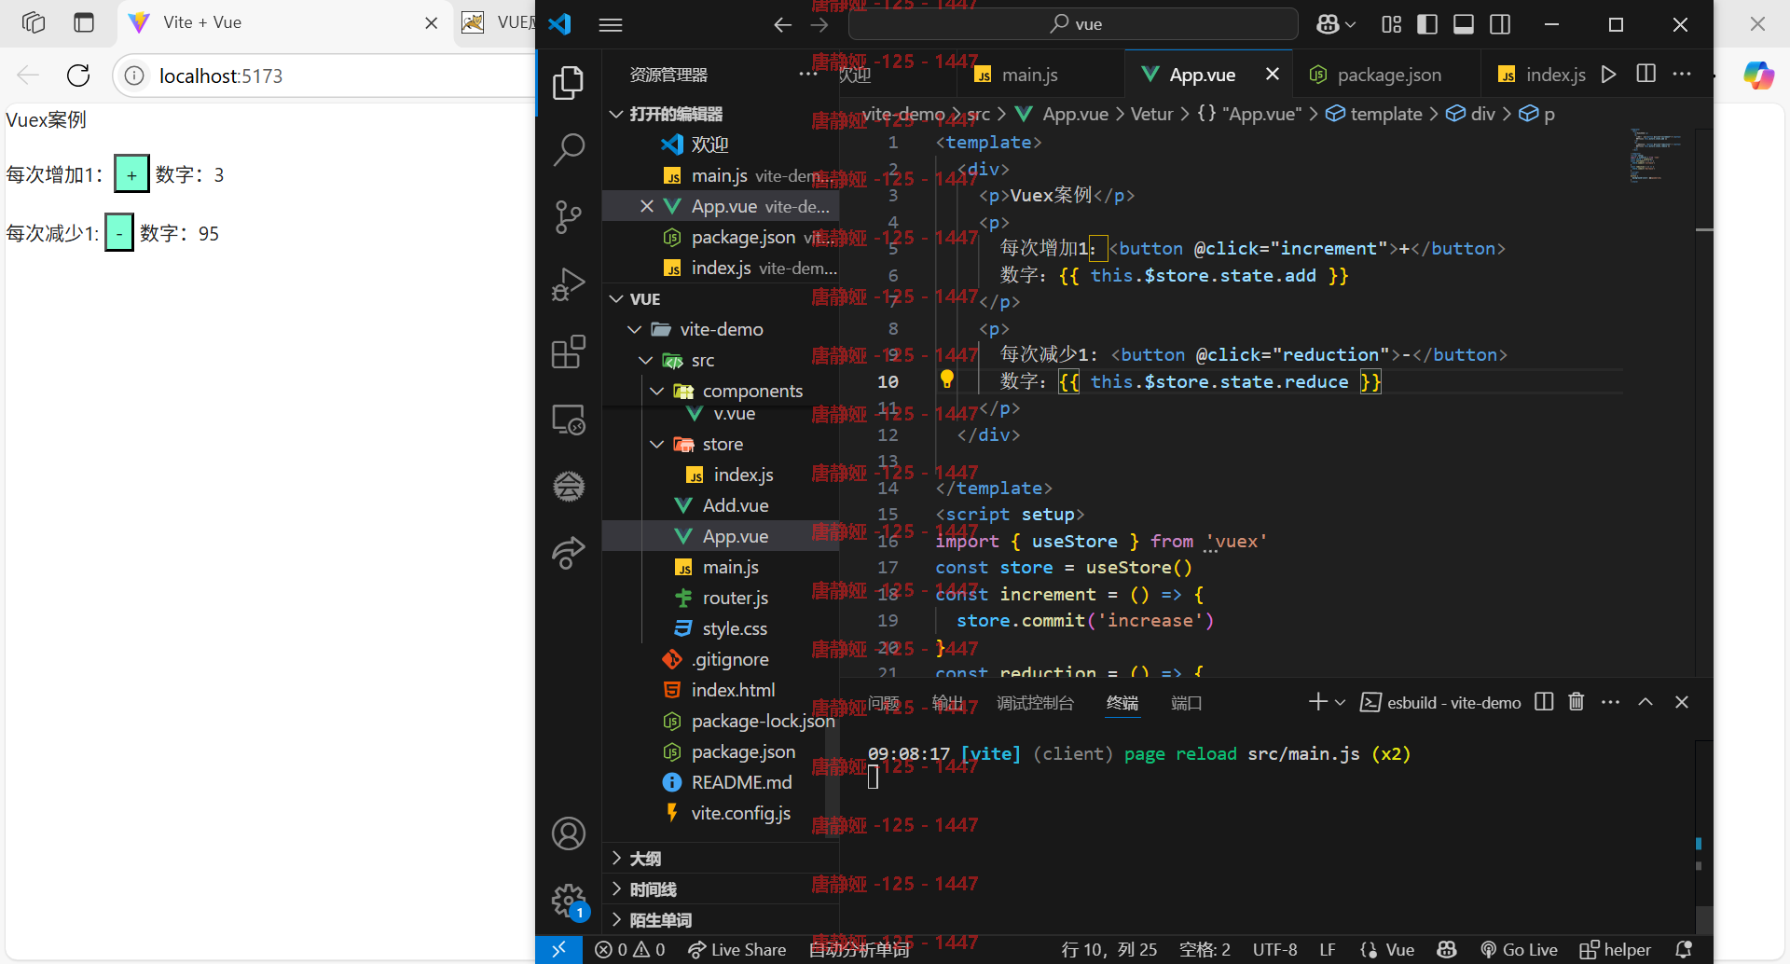Screen dimensions: 1790x964
Task: Open Remote Explorer in activity bar
Action: [x=569, y=420]
